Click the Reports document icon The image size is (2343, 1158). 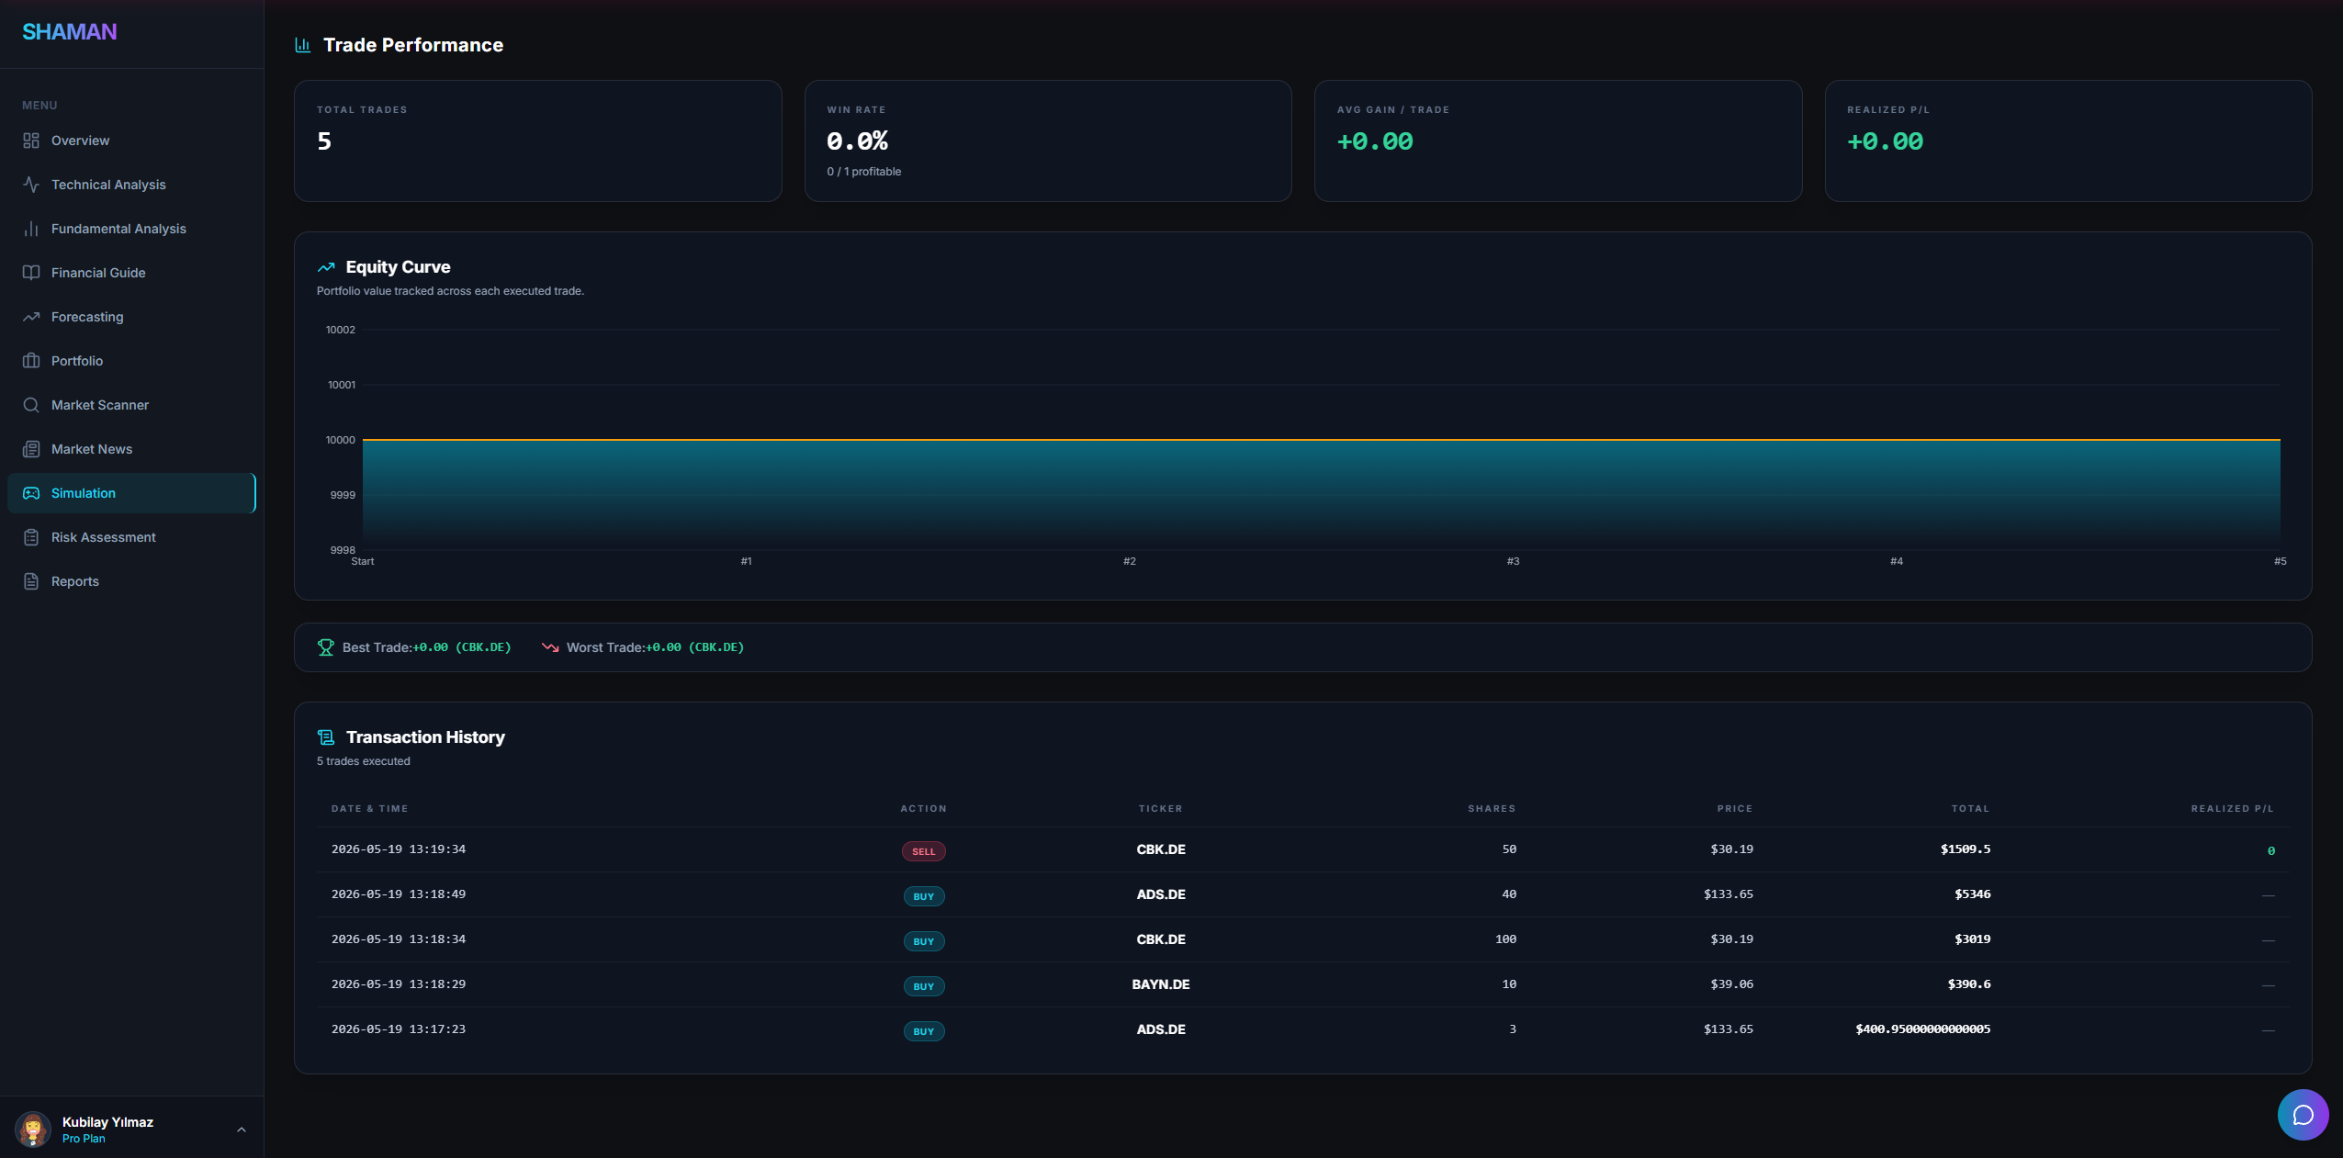[x=31, y=581]
